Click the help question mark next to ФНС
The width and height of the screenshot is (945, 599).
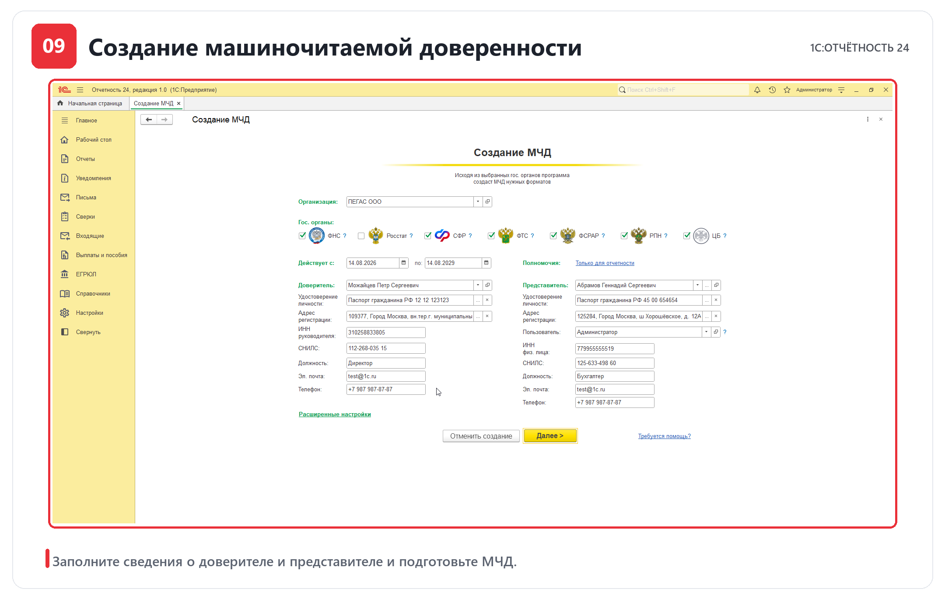345,236
